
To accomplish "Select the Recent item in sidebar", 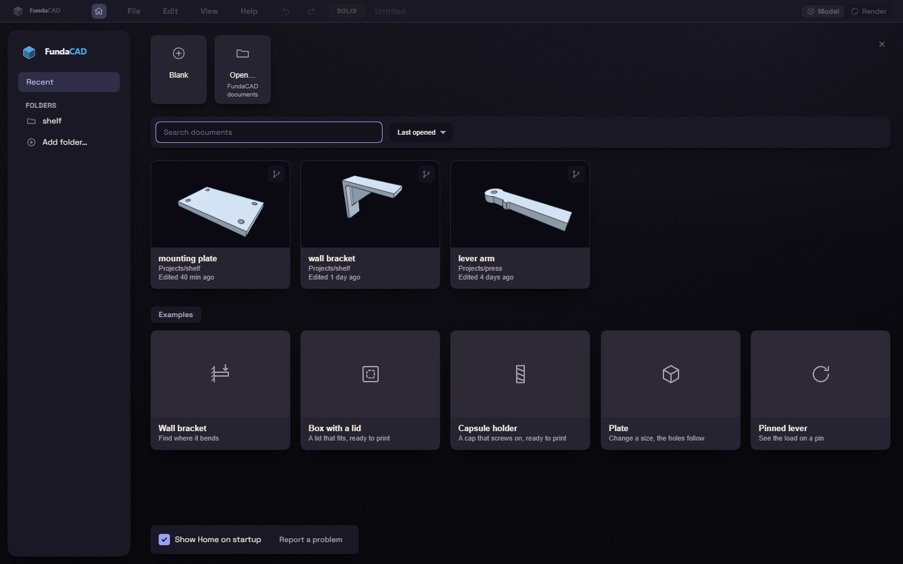I will tap(69, 82).
